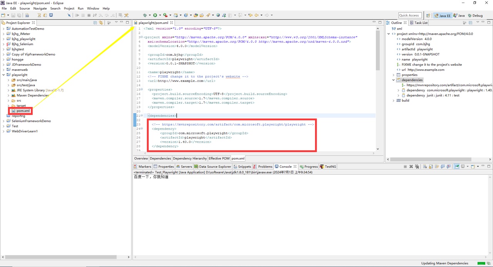Toggle Pin Console button
Image resolution: width=493 pixels, height=267 pixels.
[x=457, y=167]
